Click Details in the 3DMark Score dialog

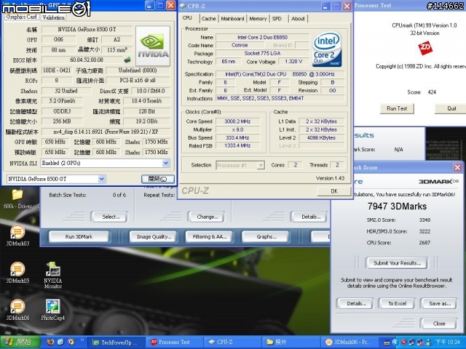click(x=356, y=303)
